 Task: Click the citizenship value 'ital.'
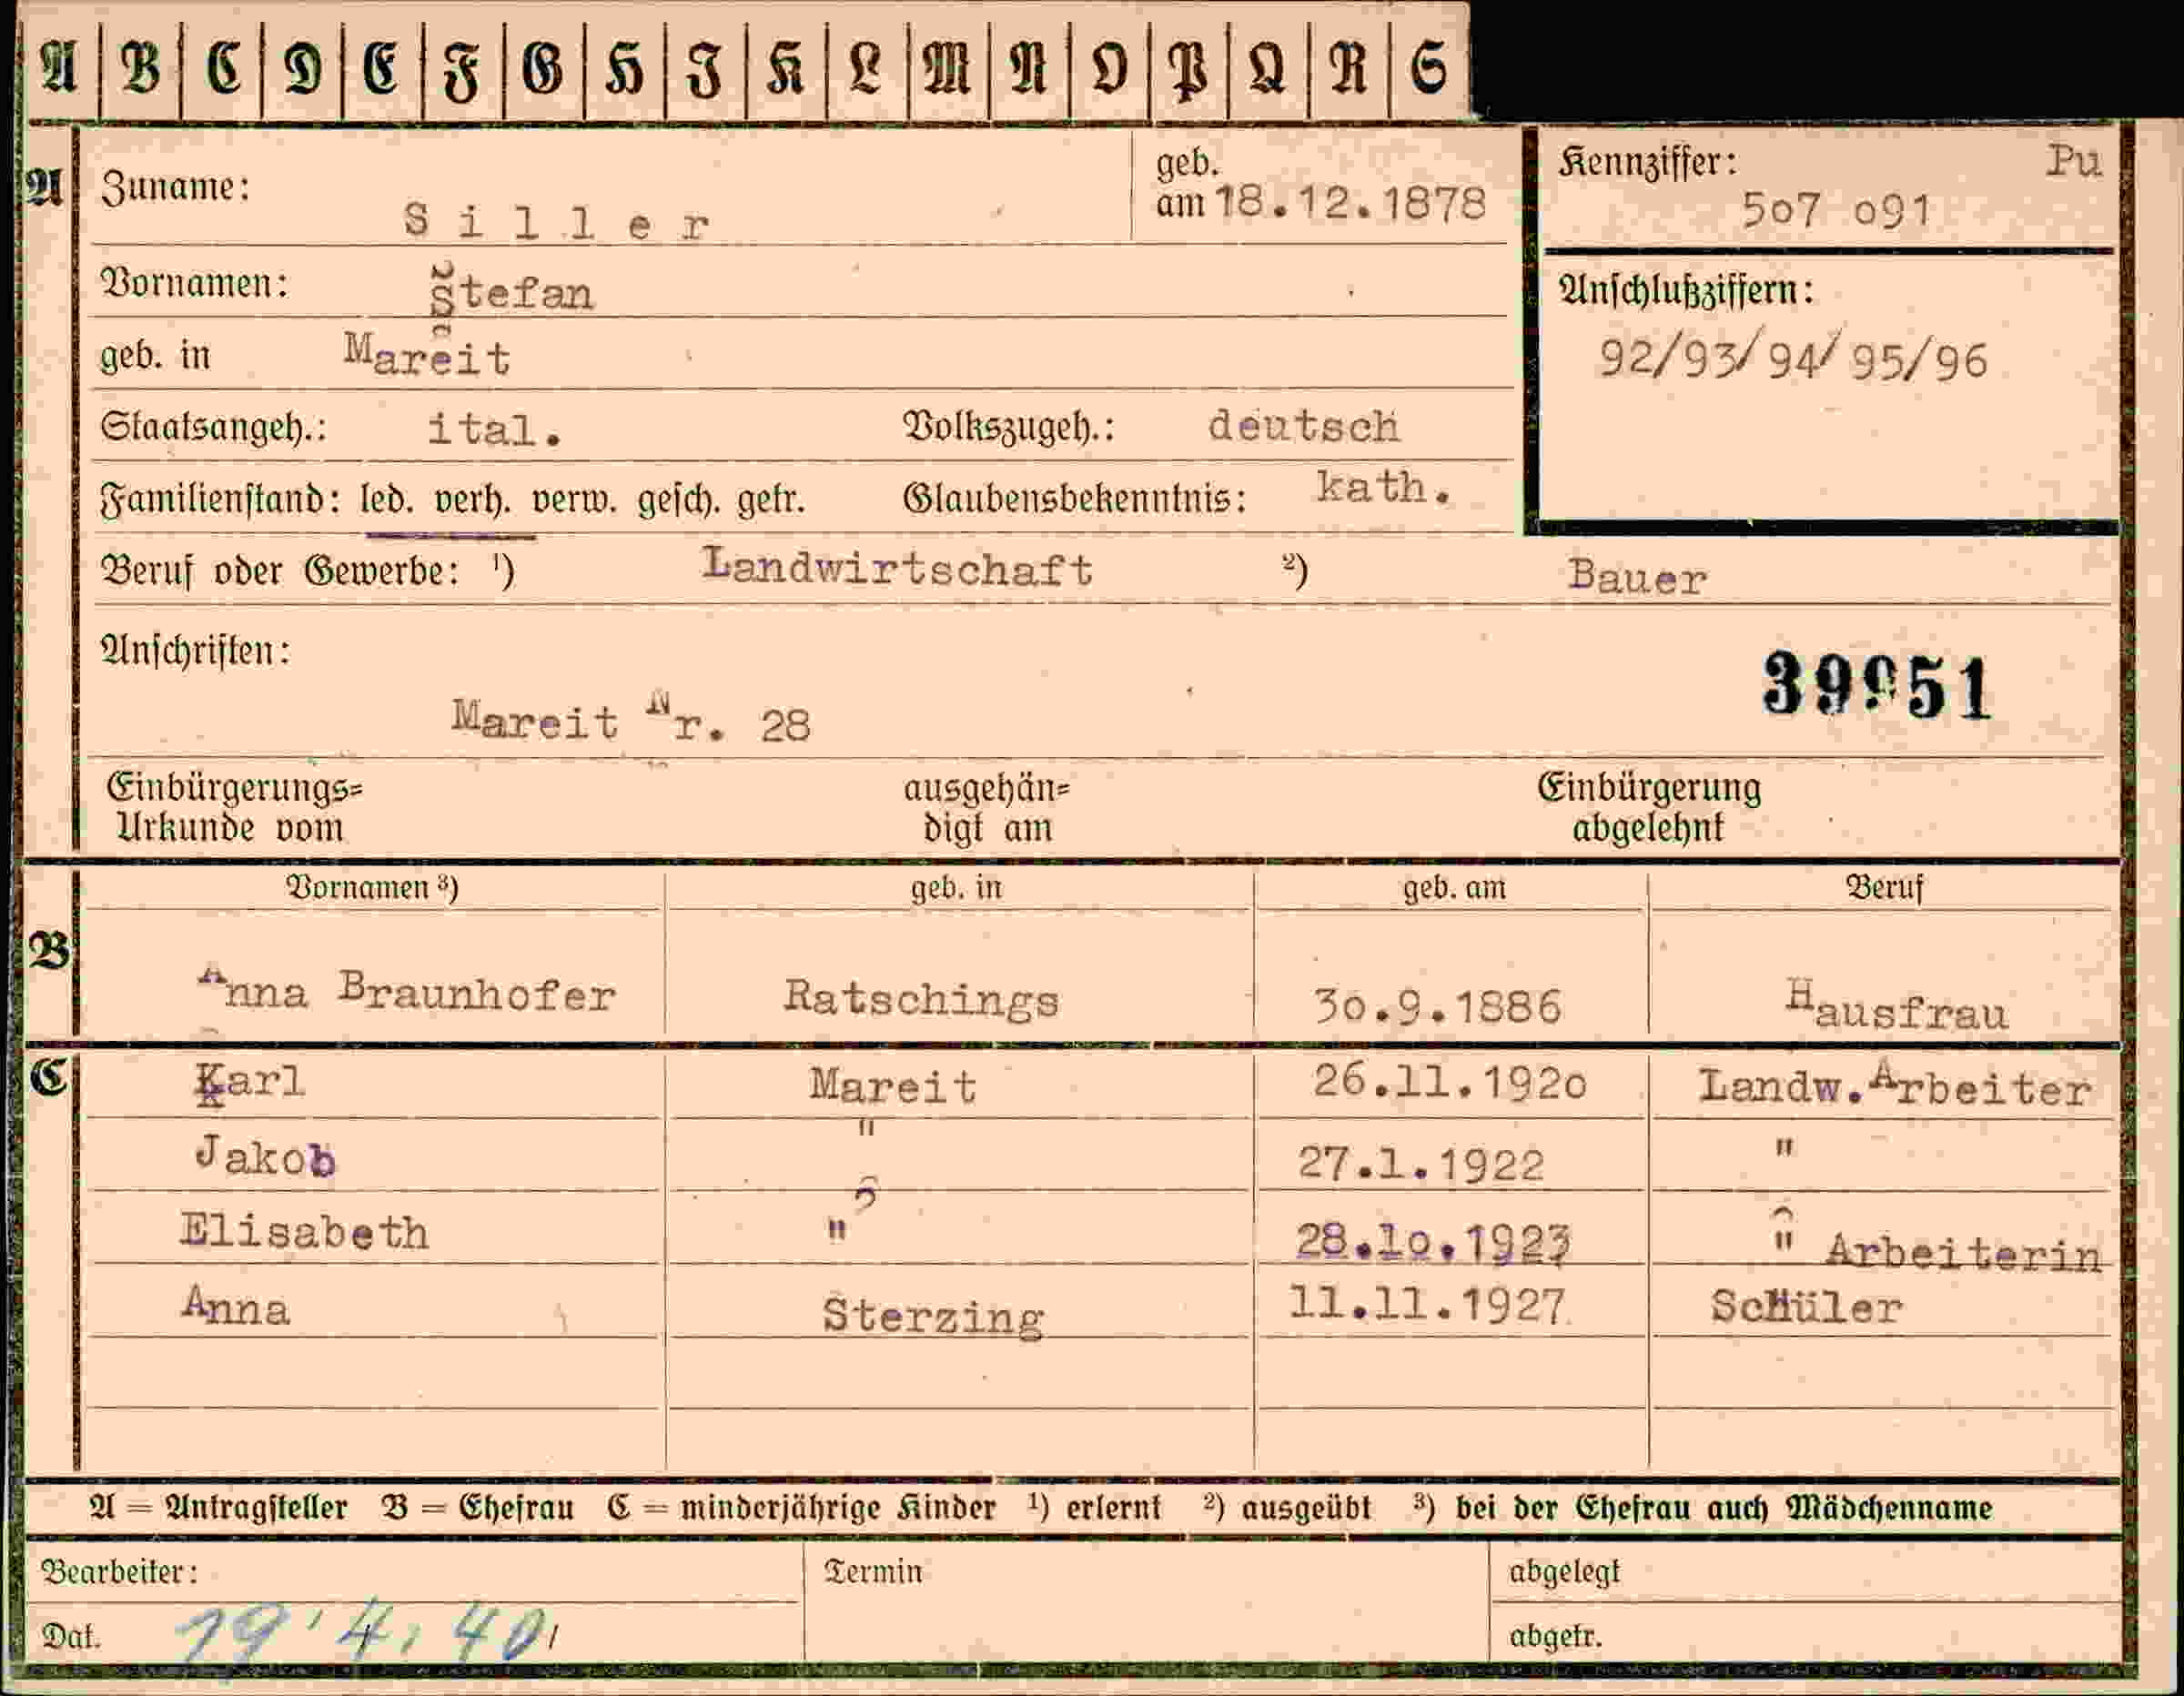click(495, 429)
